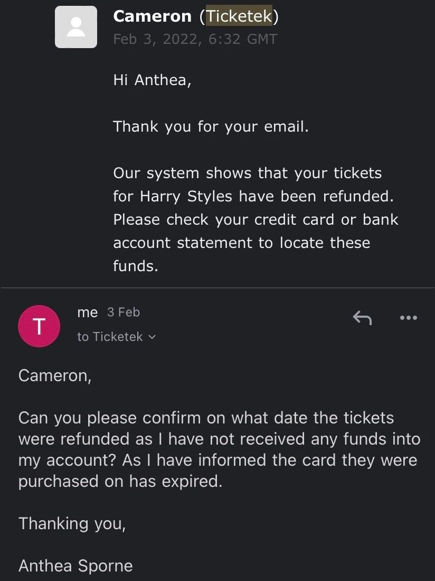Tap the 'Thanking you,' closing line

point(72,523)
